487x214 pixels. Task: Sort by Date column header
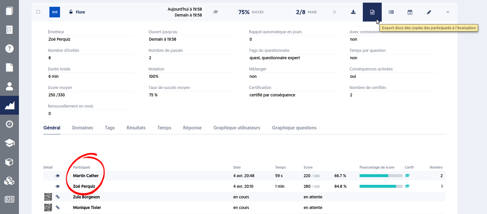click(x=237, y=167)
